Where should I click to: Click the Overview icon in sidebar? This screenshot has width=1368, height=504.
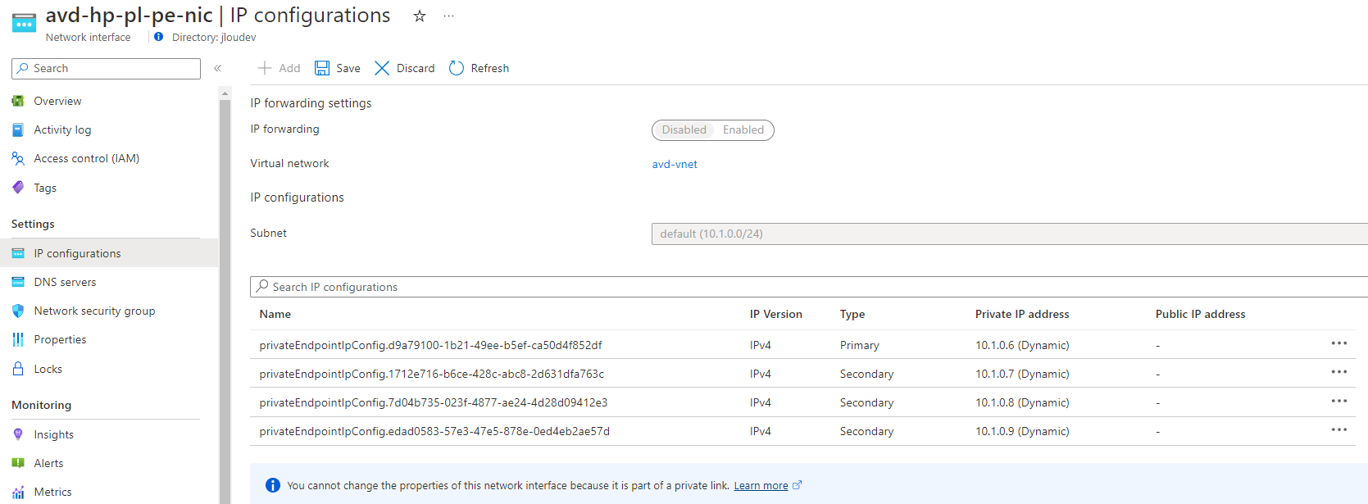[x=18, y=101]
